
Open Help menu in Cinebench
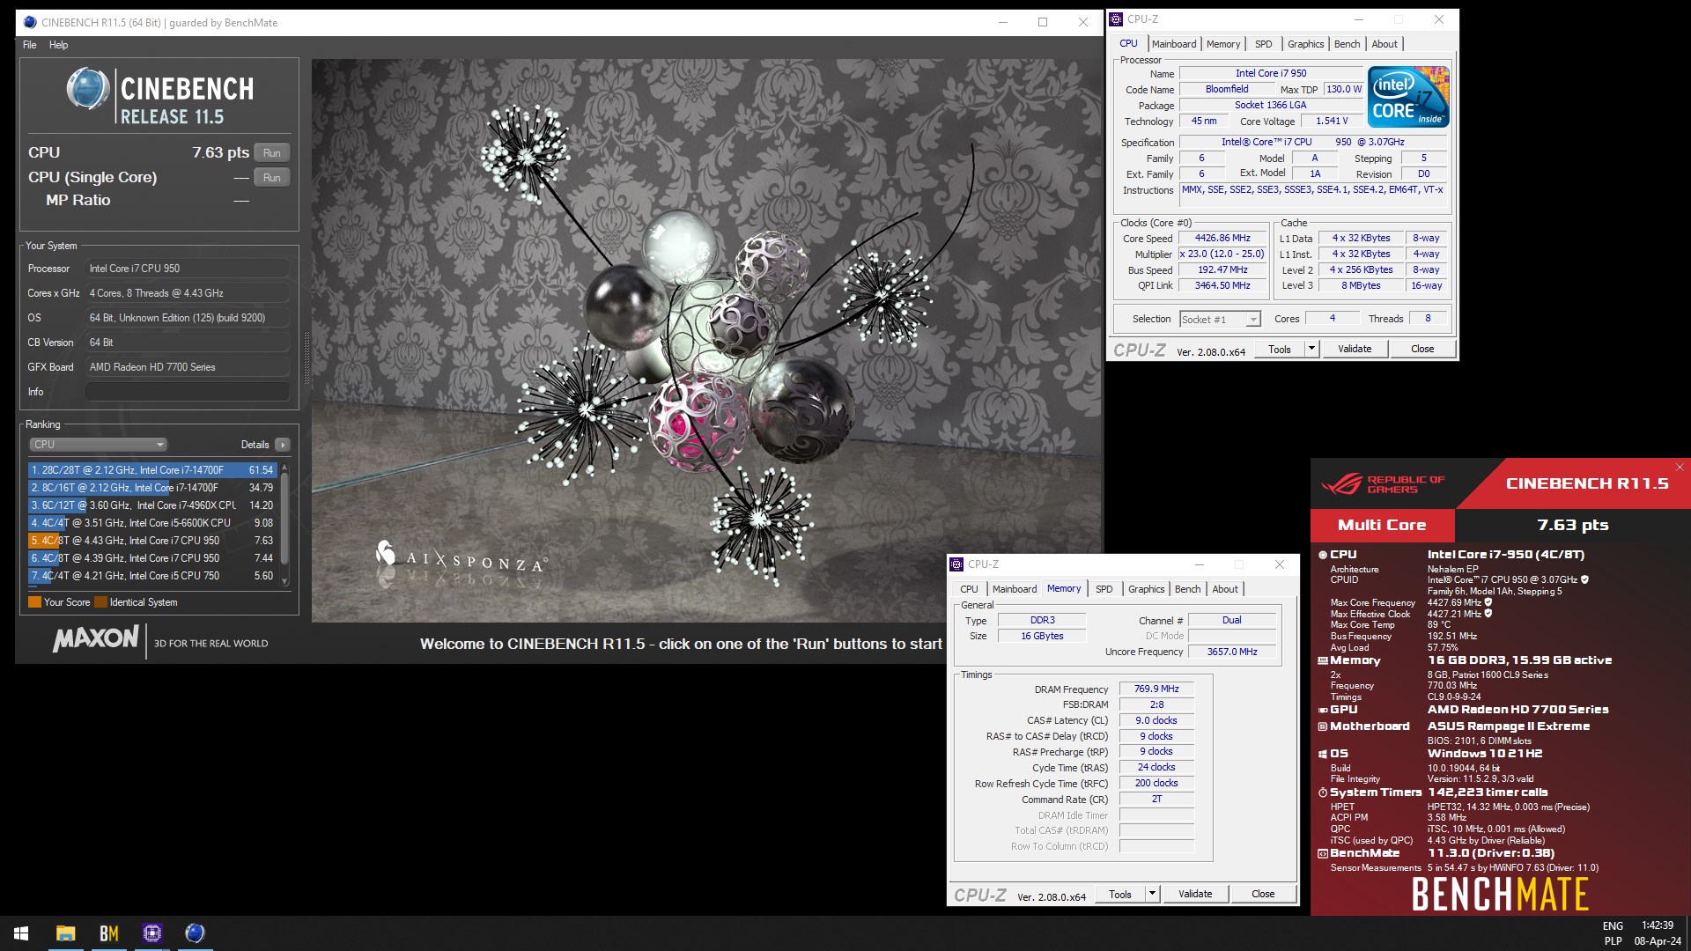[58, 45]
